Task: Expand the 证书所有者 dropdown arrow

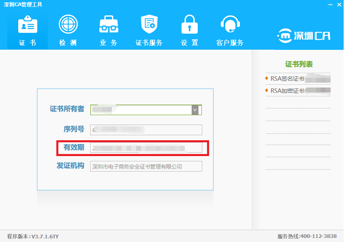Action: [x=195, y=109]
